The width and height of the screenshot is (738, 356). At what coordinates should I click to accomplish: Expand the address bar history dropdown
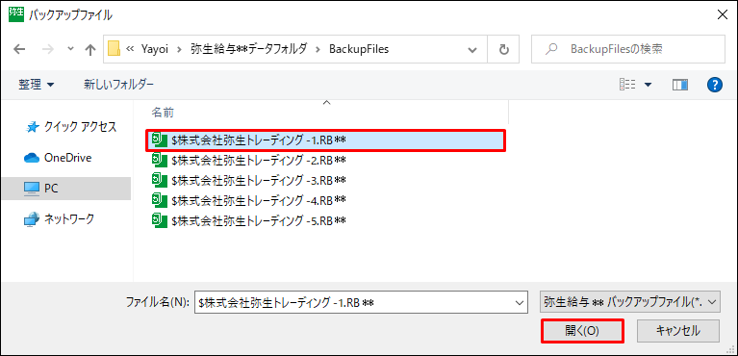click(x=471, y=49)
